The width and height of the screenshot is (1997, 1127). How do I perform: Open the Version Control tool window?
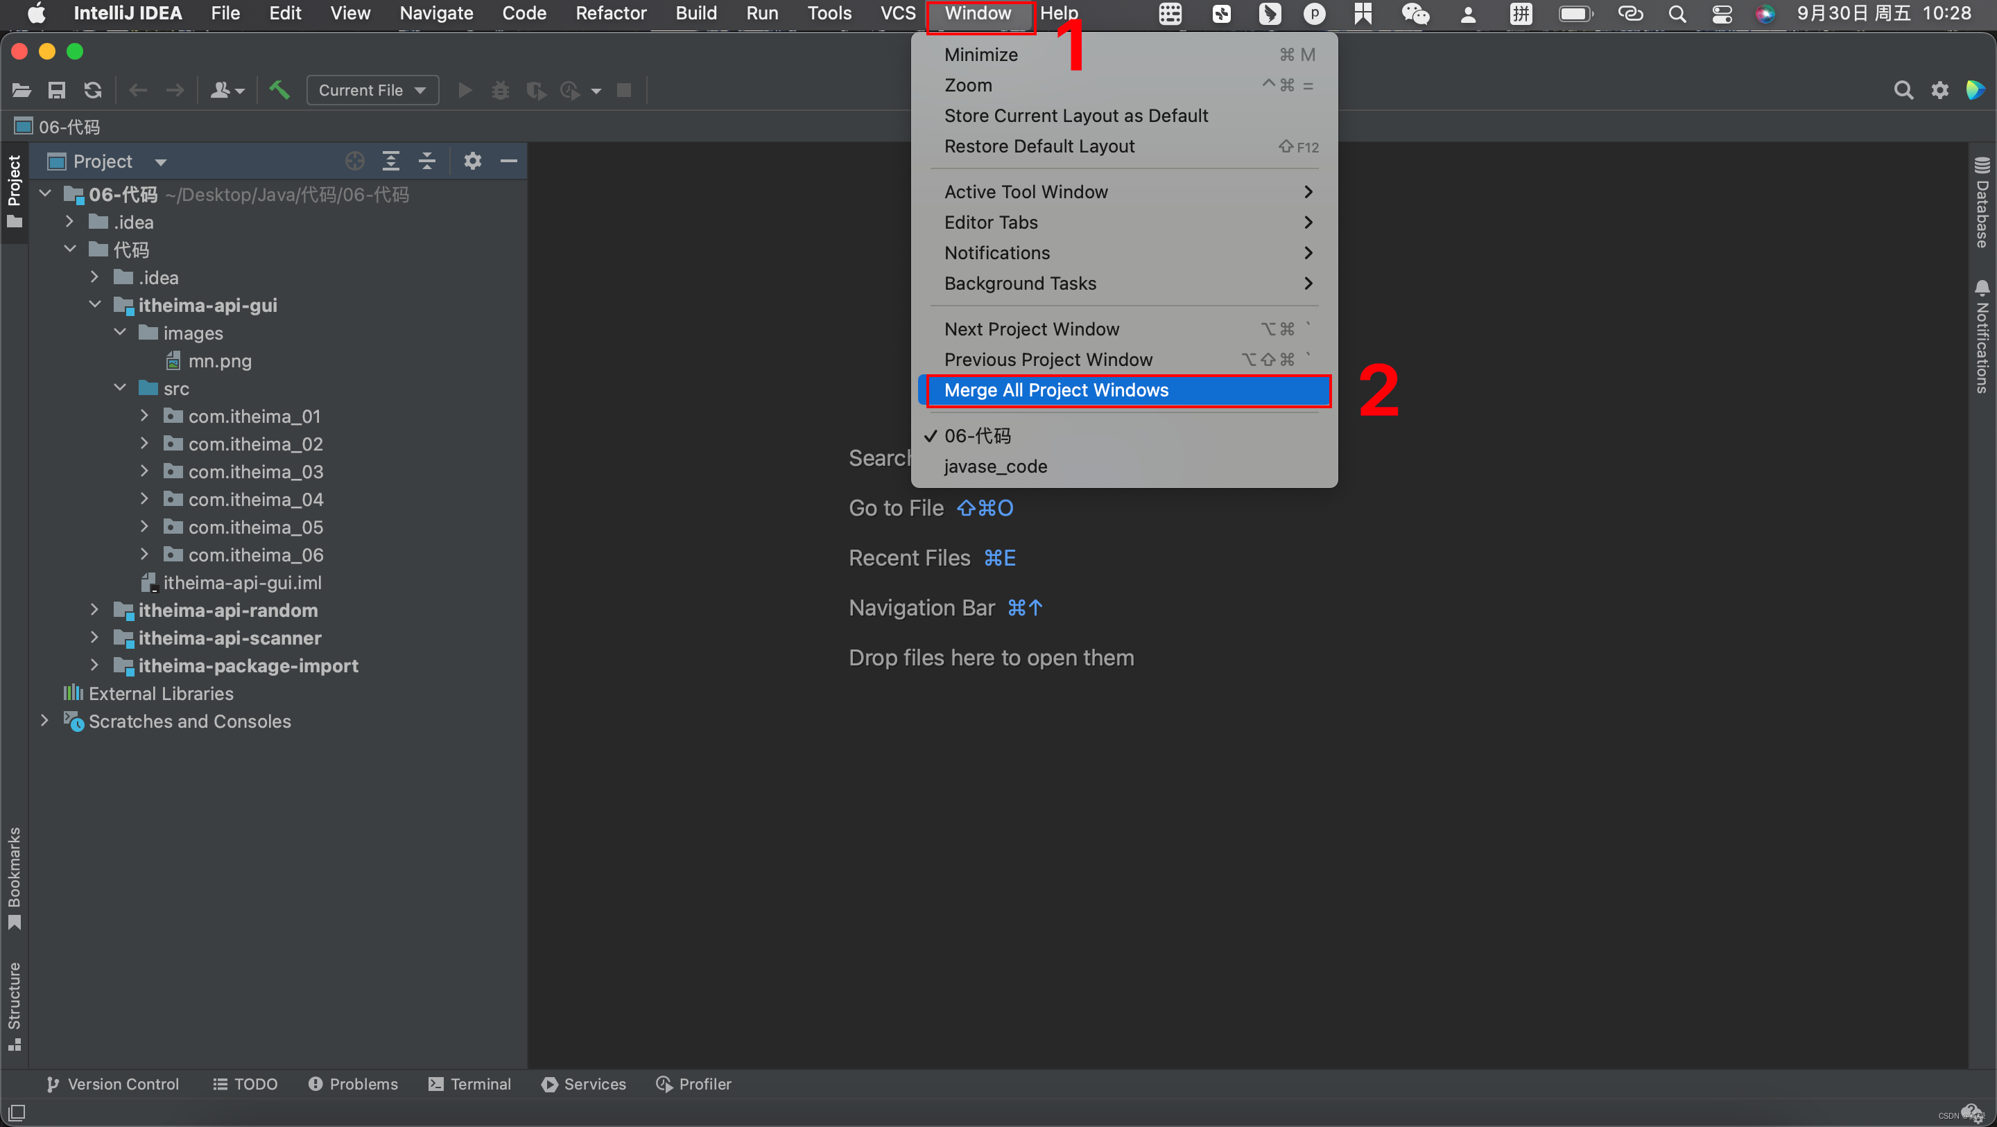pos(113,1083)
